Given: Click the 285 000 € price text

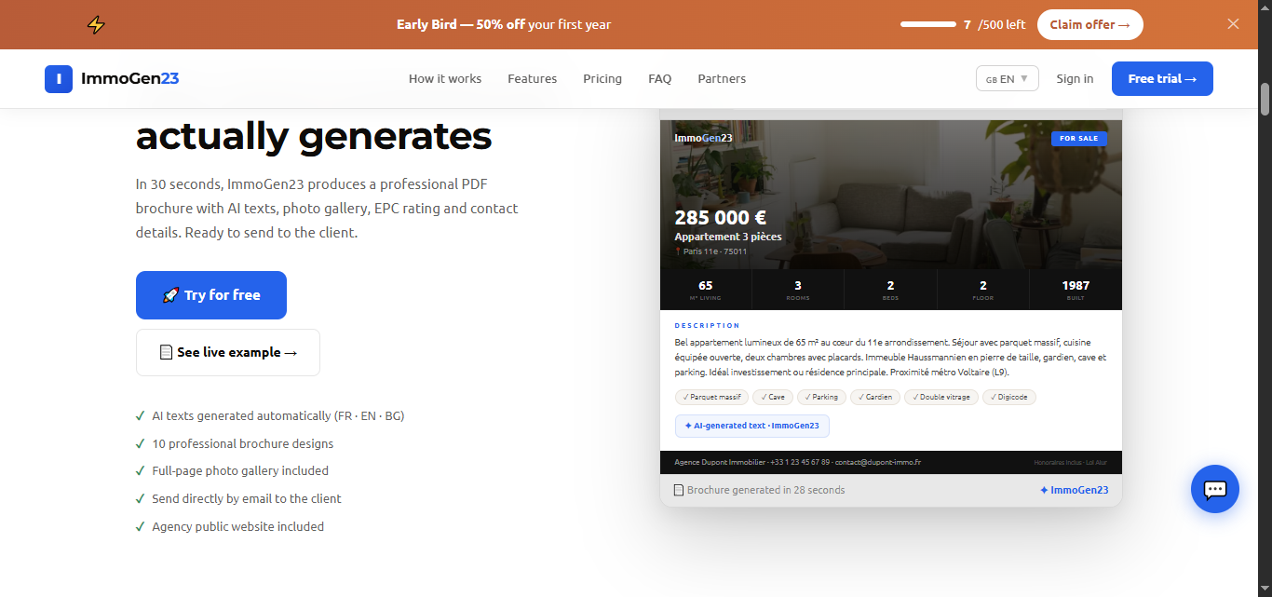Looking at the screenshot, I should coord(720,218).
